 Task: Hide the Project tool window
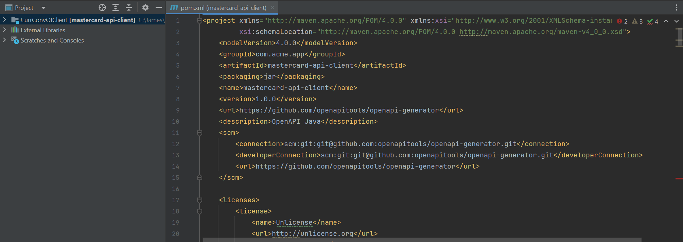[x=159, y=7]
